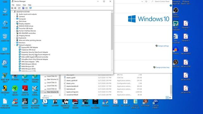The height and width of the screenshot is (114, 203).
Task: Select the telemetry.dll file in Explorer
Action: [71, 89]
